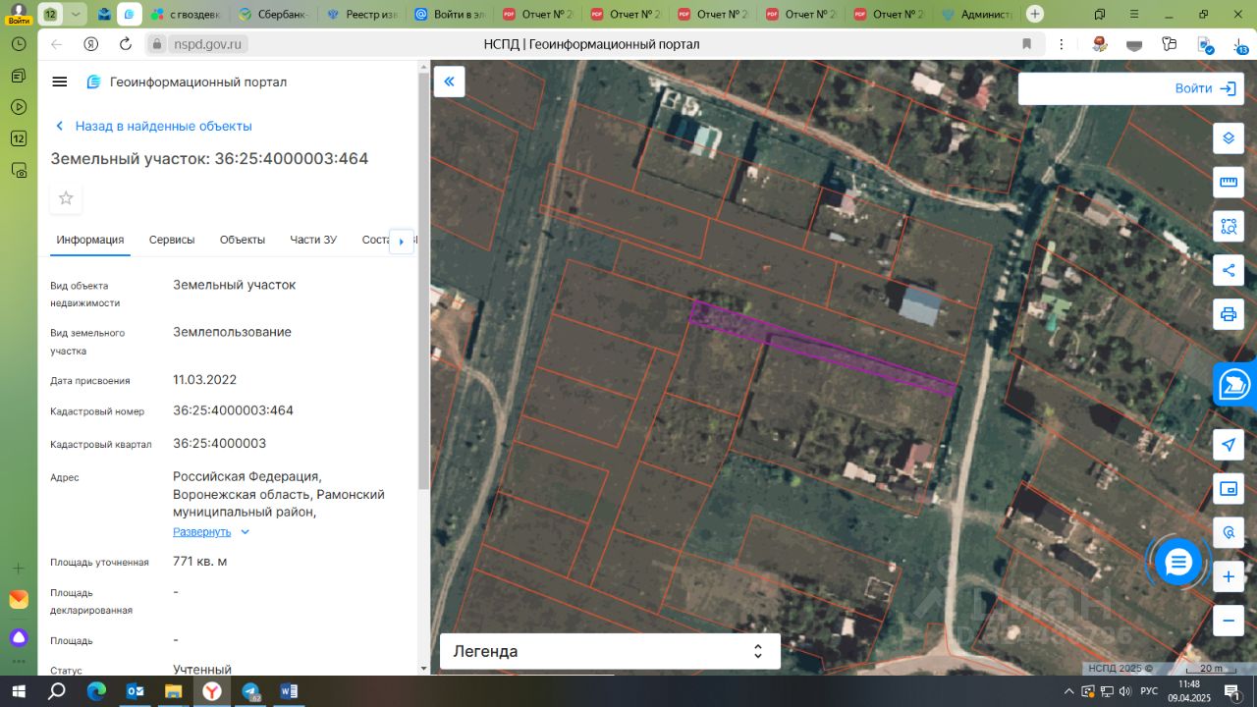Toggle the overview minimap button
Image resolution: width=1257 pixels, height=707 pixels.
pos(1228,489)
